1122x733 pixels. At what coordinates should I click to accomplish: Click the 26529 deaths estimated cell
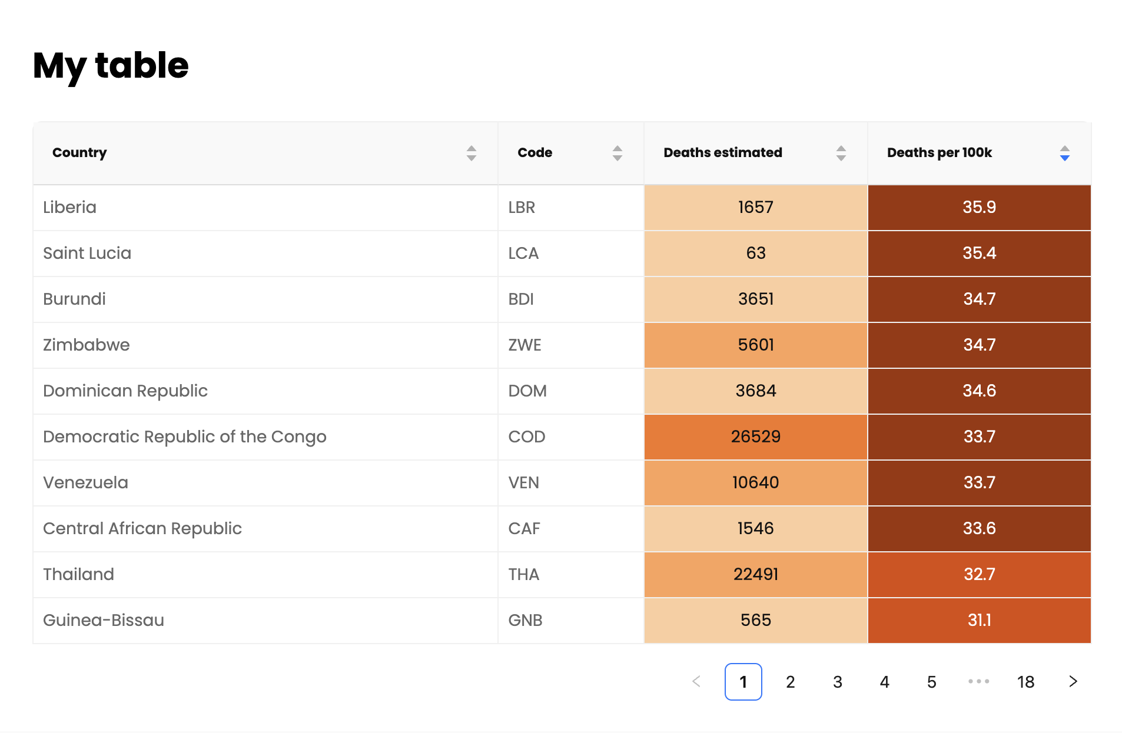point(755,437)
